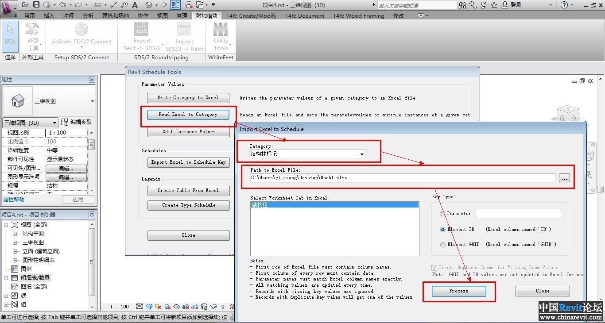Open the 注释 ribbon tab

[x=69, y=15]
